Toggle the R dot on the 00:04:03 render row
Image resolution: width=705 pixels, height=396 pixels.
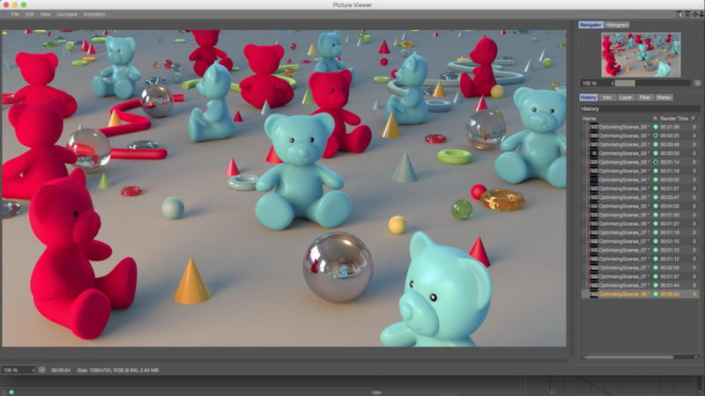pyautogui.click(x=655, y=206)
